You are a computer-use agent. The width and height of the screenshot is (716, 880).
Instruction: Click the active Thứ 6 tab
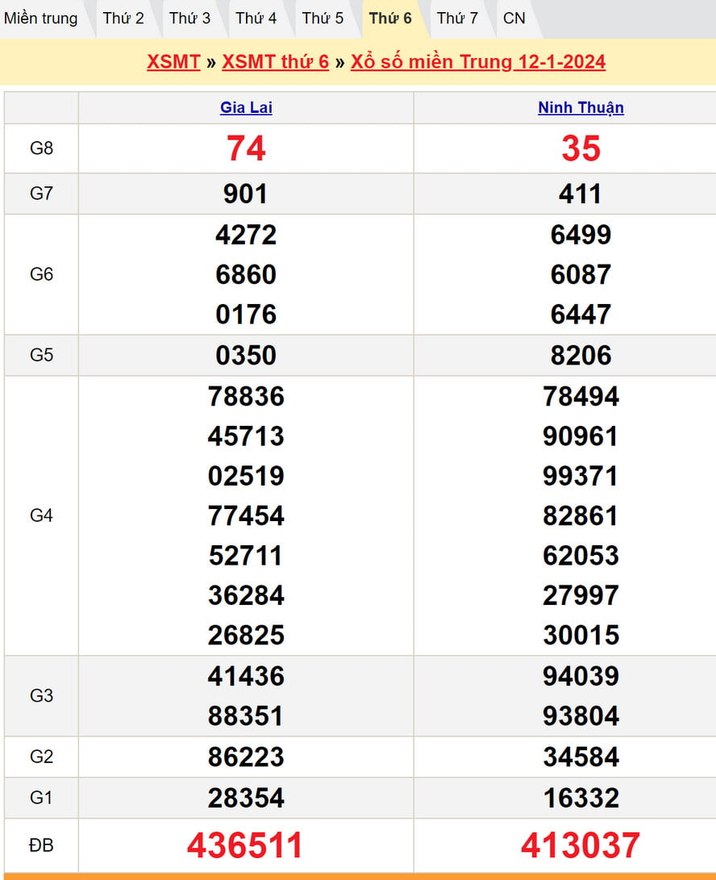(x=390, y=18)
